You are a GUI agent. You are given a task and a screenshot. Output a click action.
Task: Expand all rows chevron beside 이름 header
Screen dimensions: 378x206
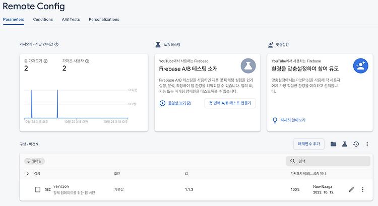(28, 174)
